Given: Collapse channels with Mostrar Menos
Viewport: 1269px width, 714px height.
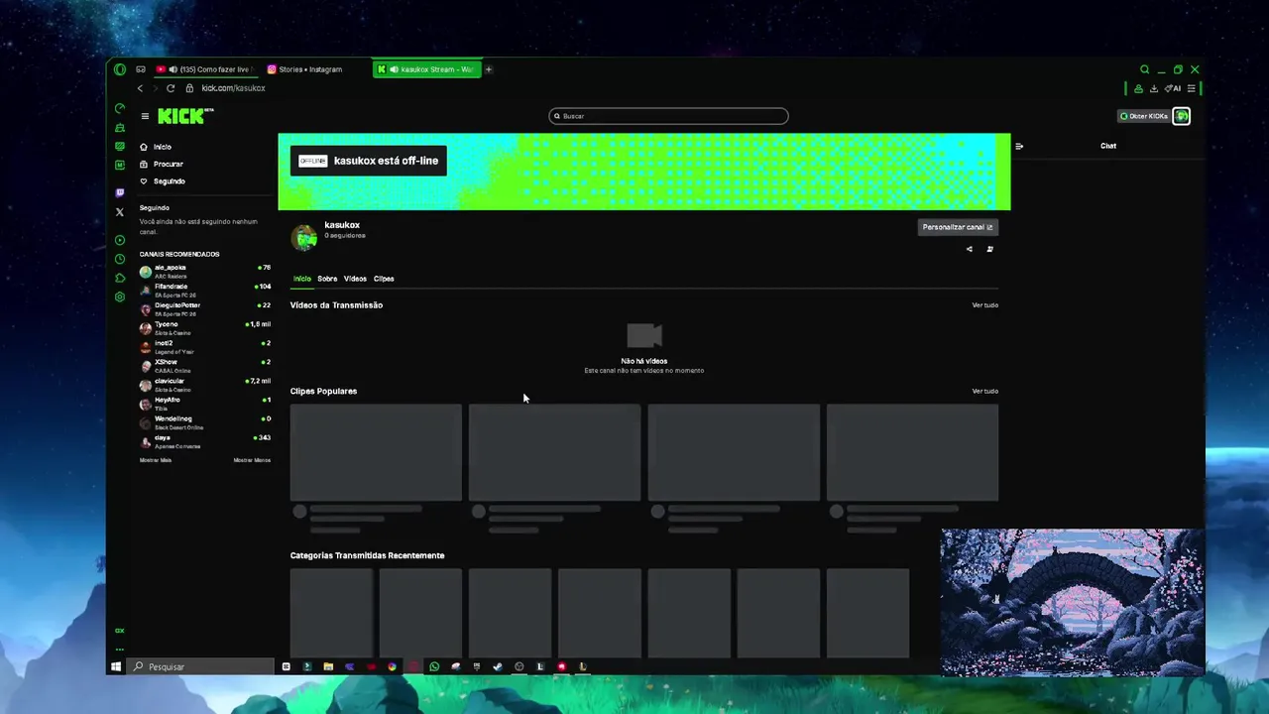Looking at the screenshot, I should [252, 460].
